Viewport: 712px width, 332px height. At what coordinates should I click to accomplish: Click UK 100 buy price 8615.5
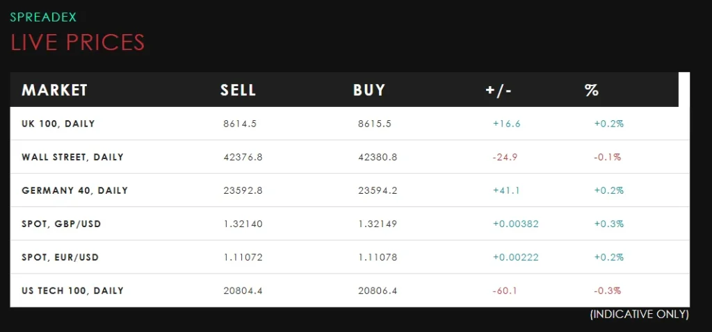click(x=375, y=124)
